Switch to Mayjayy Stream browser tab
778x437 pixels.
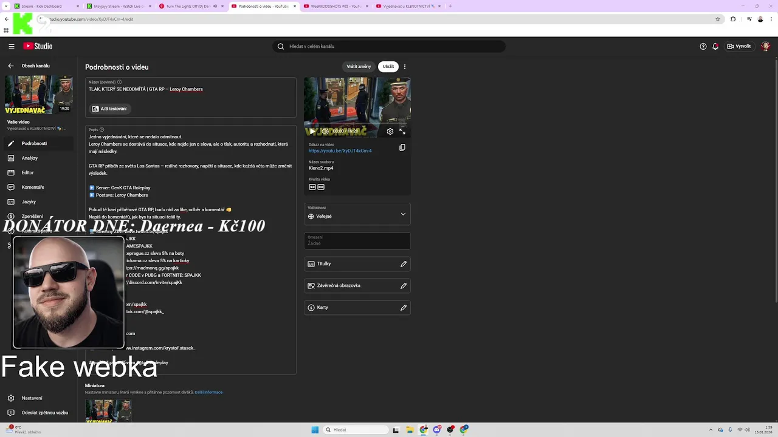(118, 6)
